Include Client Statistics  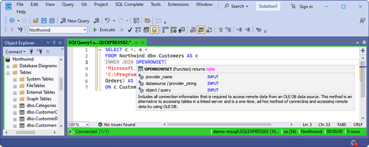(181, 30)
